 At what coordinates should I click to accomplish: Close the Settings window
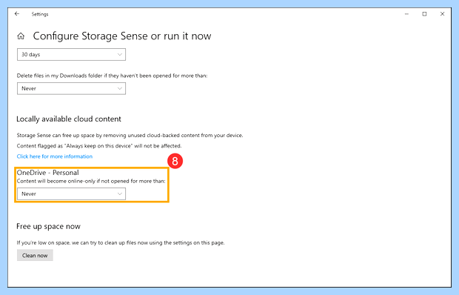point(442,14)
